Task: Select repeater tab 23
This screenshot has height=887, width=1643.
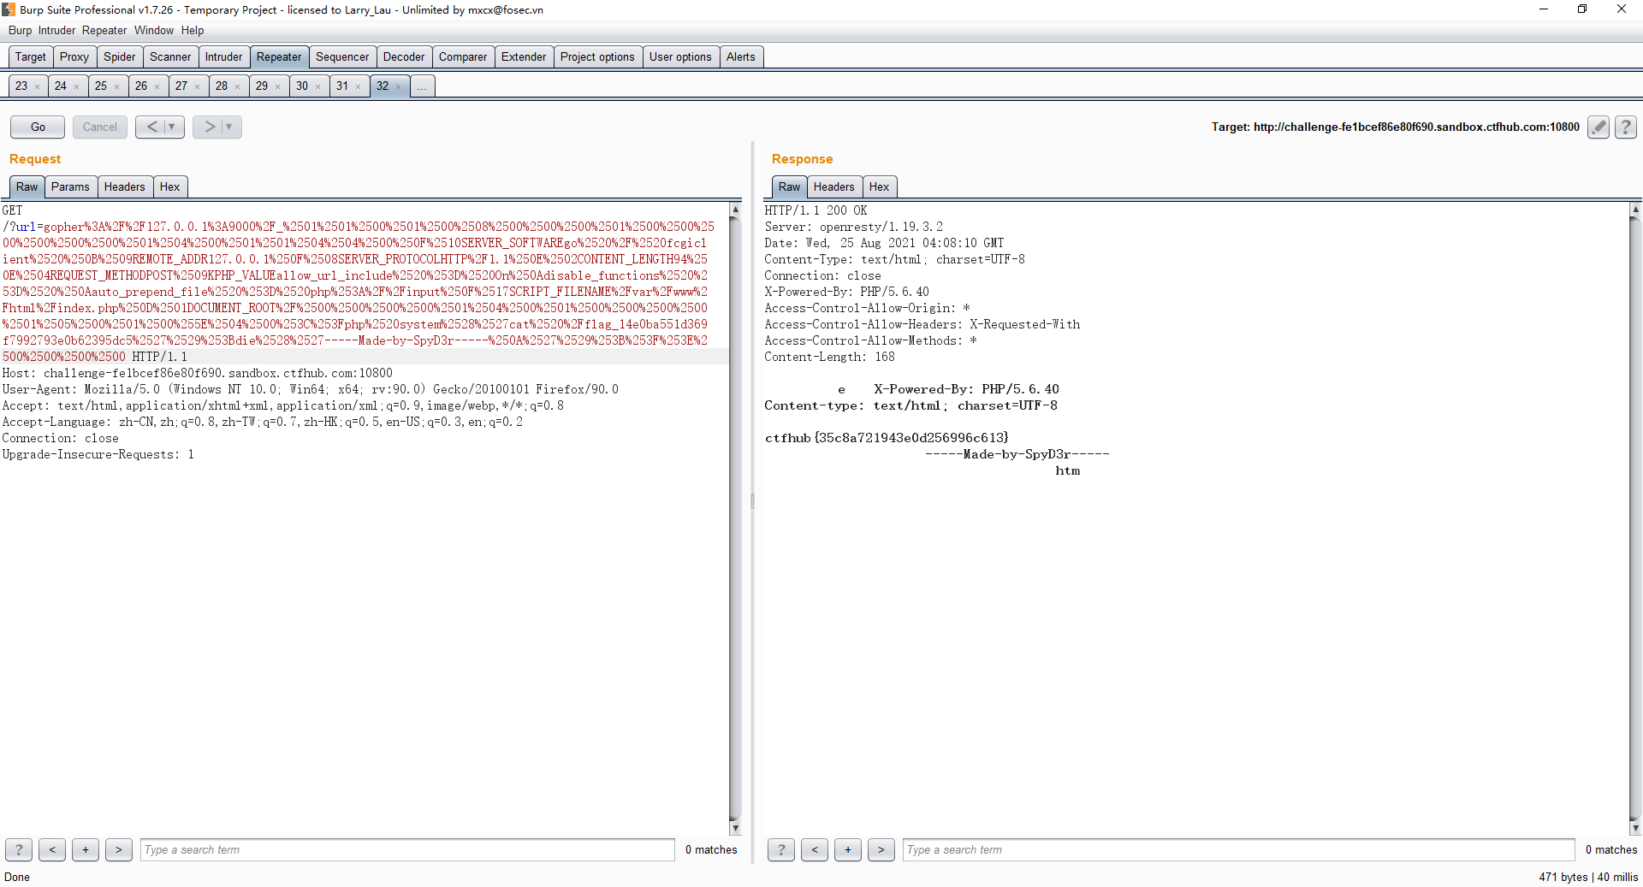Action: coord(21,86)
